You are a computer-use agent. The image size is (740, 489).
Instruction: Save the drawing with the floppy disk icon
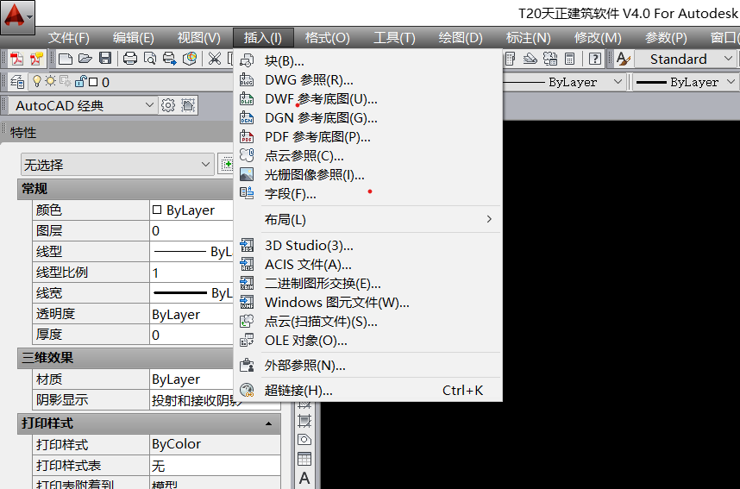[105, 59]
